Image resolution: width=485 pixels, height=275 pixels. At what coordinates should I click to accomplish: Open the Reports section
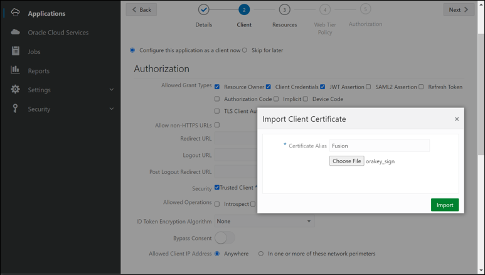click(x=39, y=71)
